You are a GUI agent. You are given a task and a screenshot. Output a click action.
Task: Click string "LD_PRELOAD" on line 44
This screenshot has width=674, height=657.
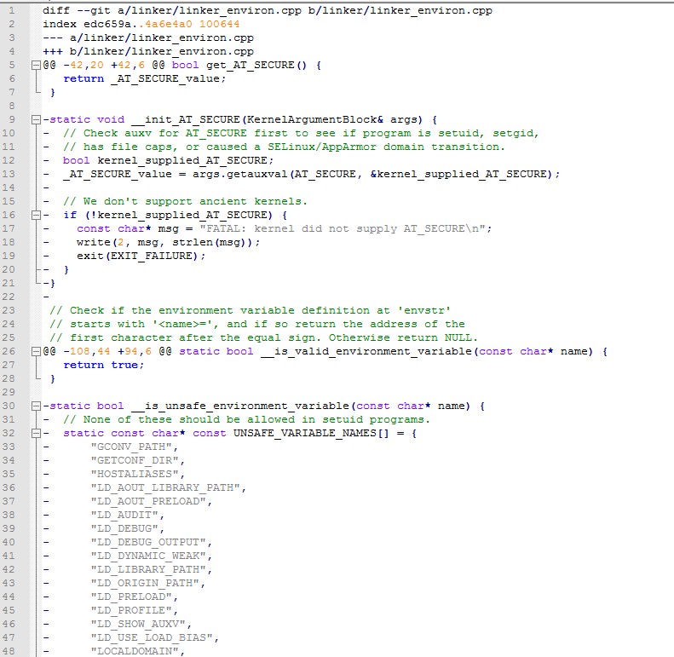131,597
